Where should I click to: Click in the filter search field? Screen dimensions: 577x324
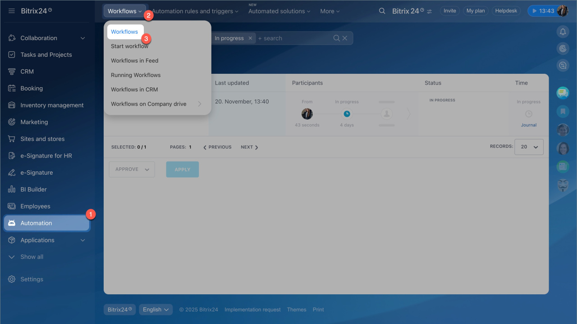[x=293, y=38]
